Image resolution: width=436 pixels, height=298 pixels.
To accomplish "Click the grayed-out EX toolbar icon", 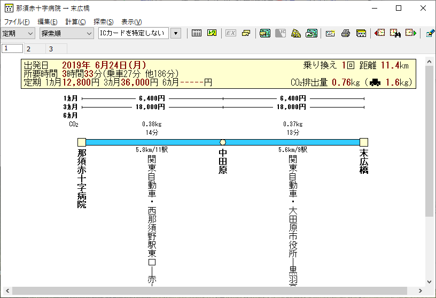I will pyautogui.click(x=230, y=33).
